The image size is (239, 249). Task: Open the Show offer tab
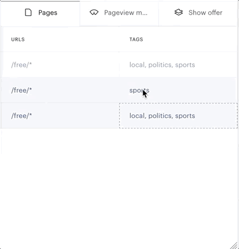point(198,13)
